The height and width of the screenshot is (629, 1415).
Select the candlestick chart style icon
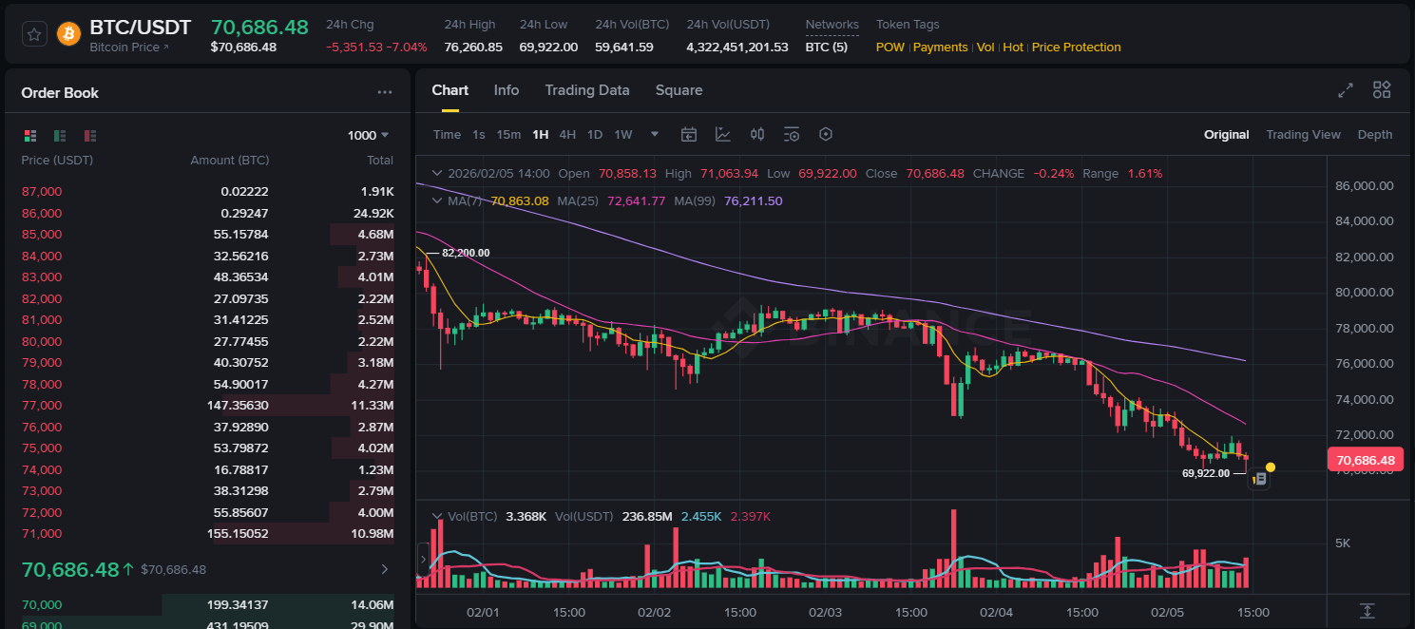(757, 134)
